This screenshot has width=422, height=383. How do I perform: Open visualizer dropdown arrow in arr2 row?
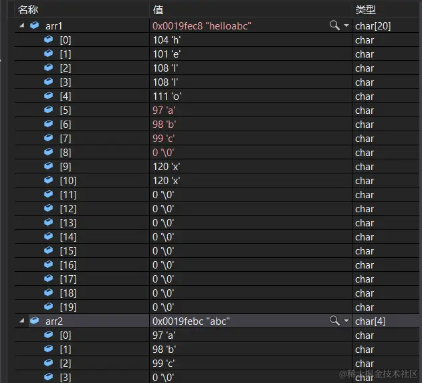click(346, 321)
